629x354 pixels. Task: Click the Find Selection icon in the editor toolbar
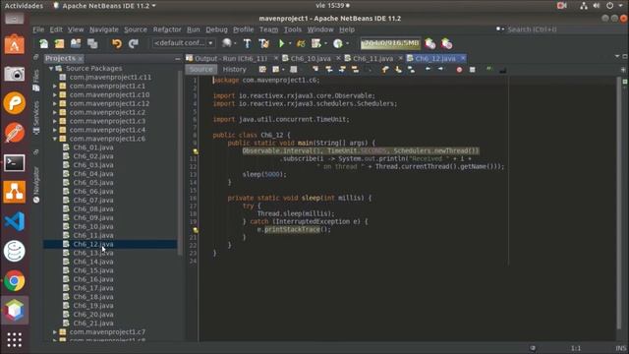tap(314, 70)
